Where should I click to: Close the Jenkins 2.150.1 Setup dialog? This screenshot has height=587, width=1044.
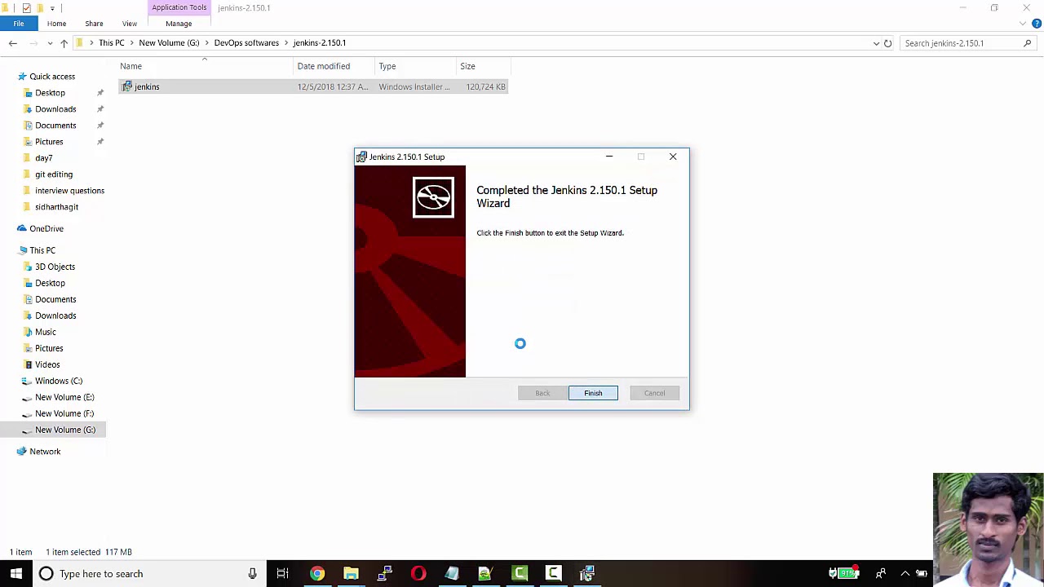pos(673,157)
